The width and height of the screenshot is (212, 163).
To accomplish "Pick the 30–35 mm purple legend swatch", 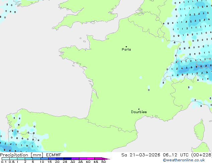I will pos(75,159).
